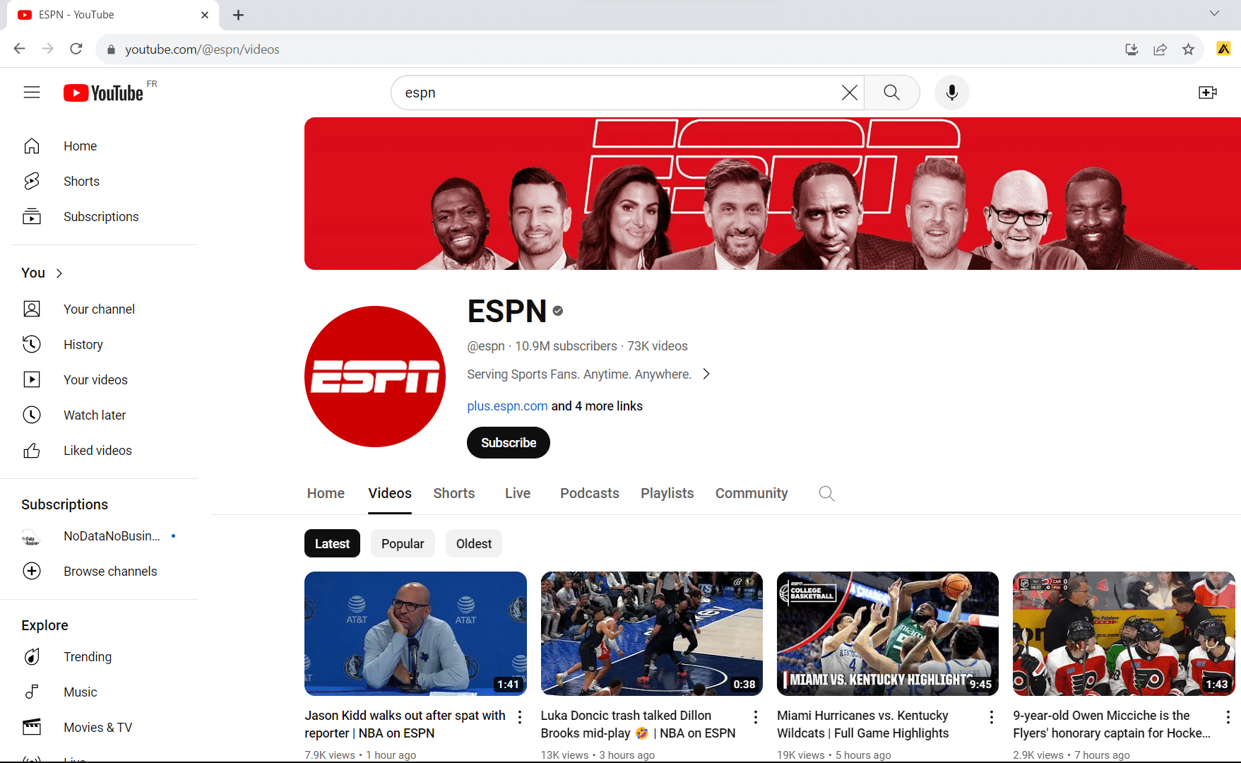Open Watch later in sidebar

pos(95,415)
